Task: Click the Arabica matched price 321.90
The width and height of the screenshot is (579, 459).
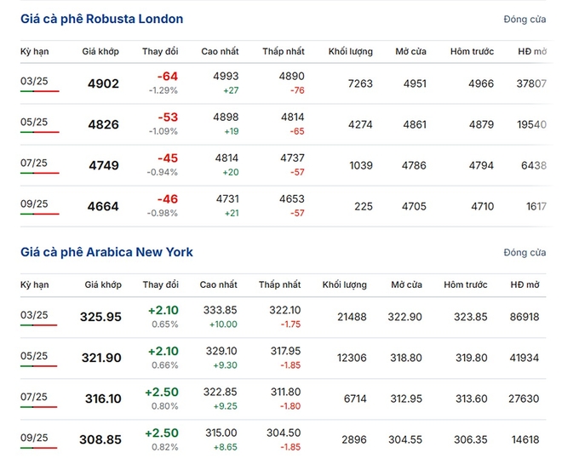Action: coord(101,358)
